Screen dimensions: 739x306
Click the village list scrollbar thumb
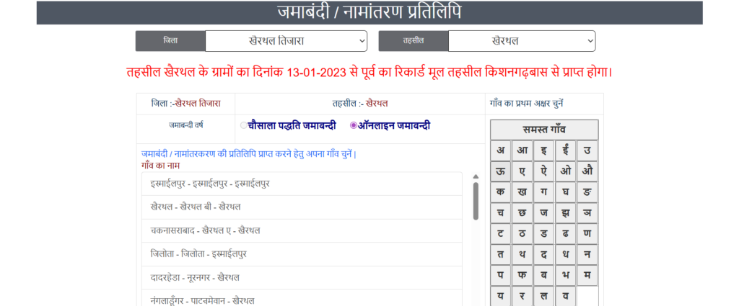476,201
